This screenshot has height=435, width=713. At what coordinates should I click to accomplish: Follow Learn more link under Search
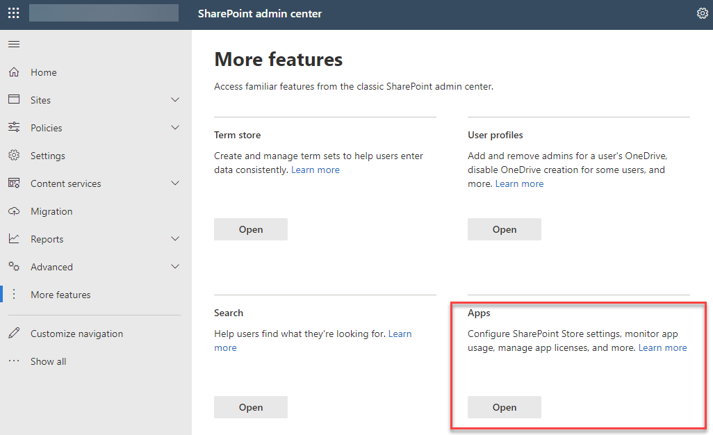(400, 334)
